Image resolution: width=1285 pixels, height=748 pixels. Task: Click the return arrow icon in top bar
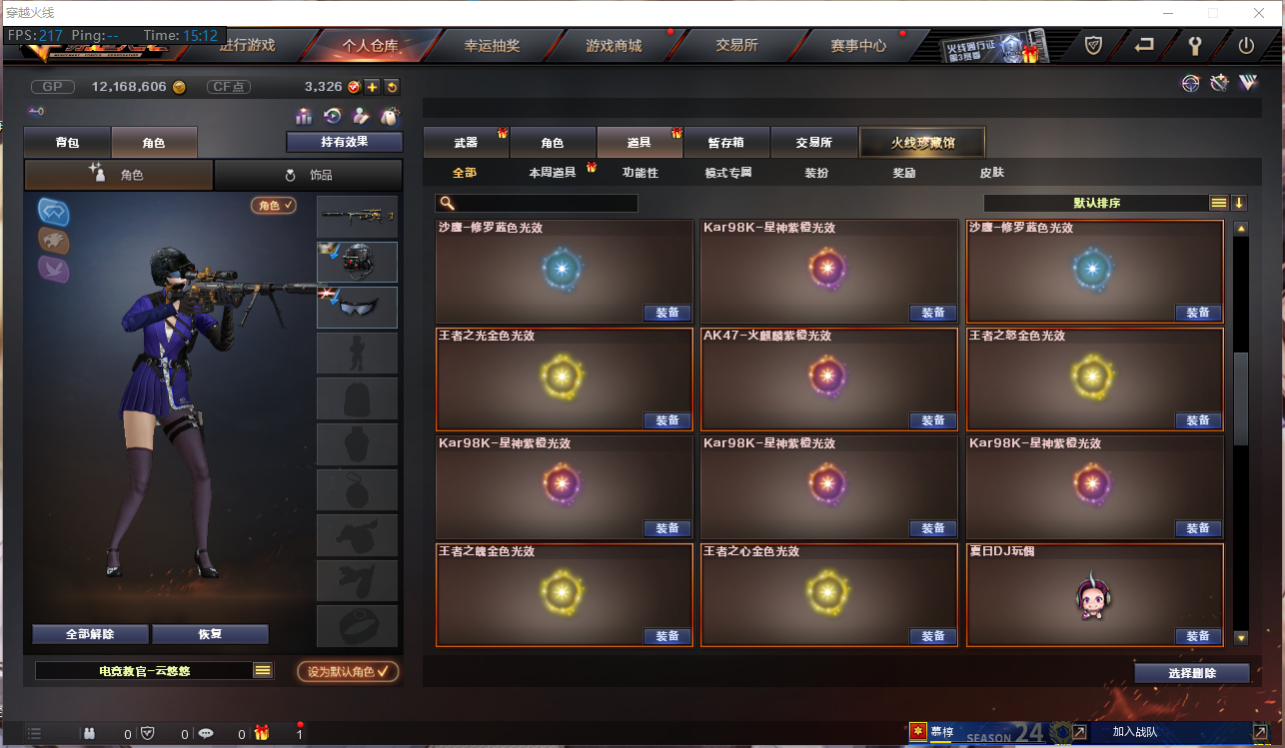1145,45
